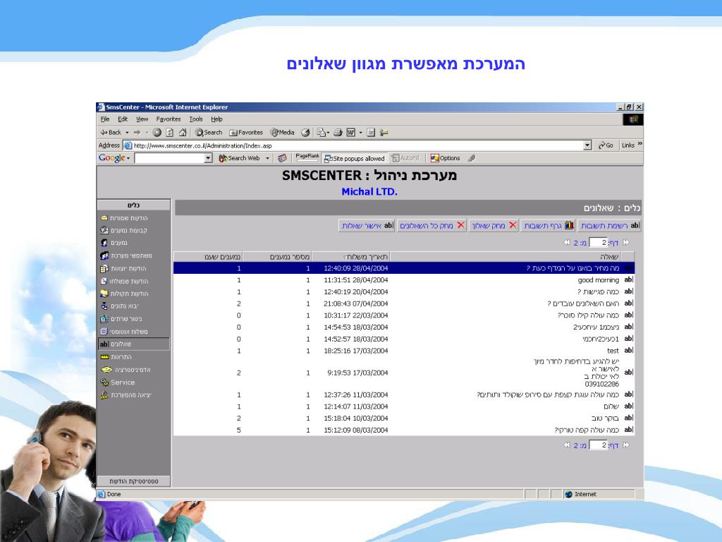Click the מחק שאלון delete button

coord(494,225)
